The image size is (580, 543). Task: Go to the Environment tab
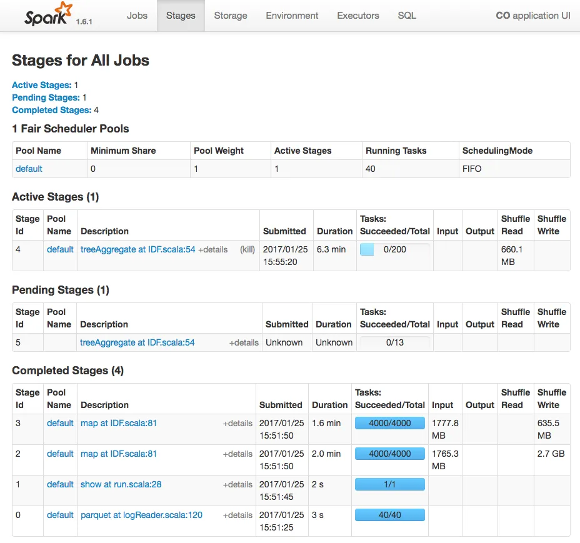click(x=292, y=16)
